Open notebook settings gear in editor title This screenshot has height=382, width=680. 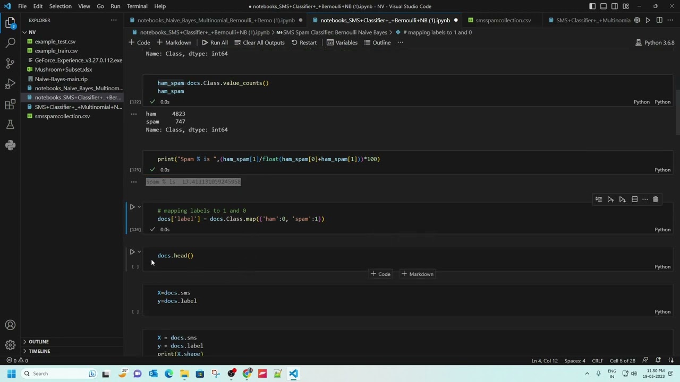[637, 20]
